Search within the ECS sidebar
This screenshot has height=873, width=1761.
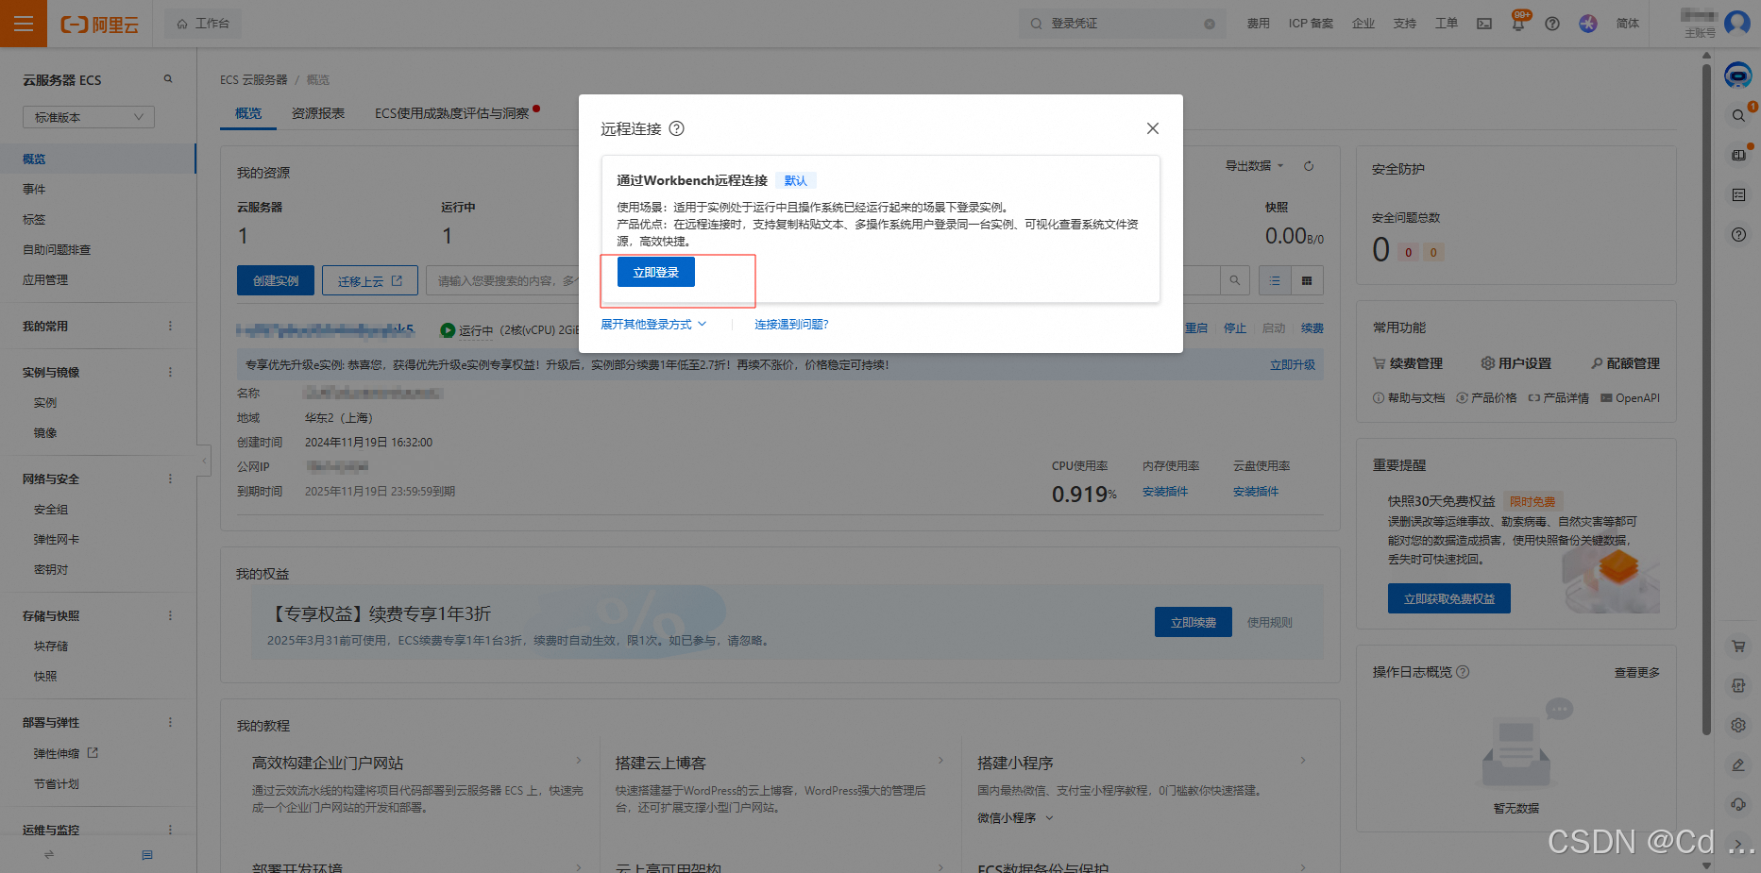click(x=168, y=79)
